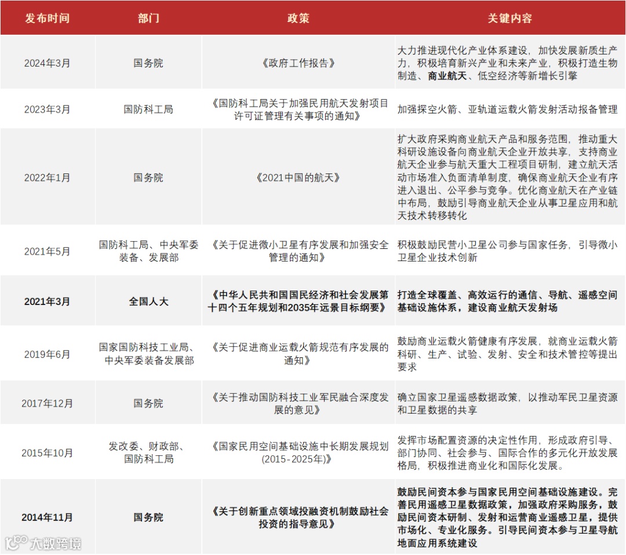The width and height of the screenshot is (626, 555).
Task: Click the content 加强探空火箭、亚轨道运载火箭发射活动报备管理
Action: [507, 110]
